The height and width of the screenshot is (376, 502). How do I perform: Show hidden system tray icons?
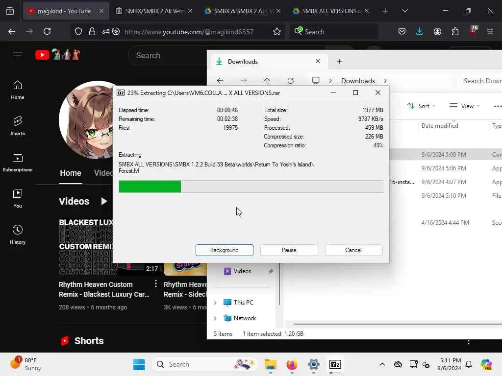[382, 364]
